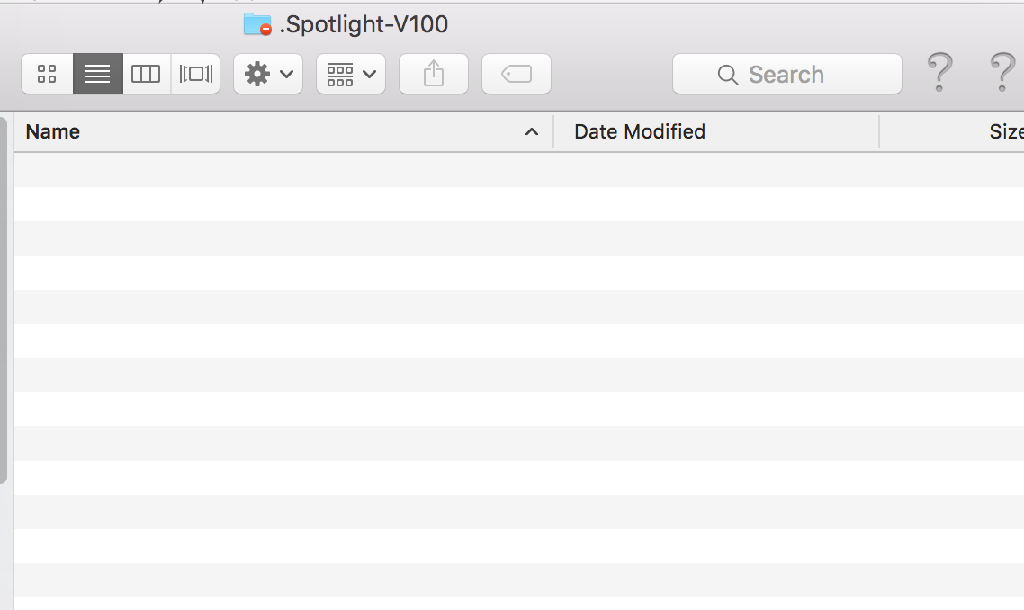Click the second question mark toolbar icon

point(1002,72)
